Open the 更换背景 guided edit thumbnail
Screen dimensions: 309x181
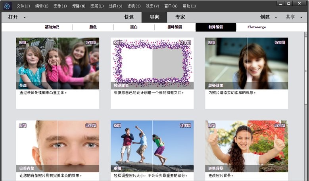tap(247, 147)
